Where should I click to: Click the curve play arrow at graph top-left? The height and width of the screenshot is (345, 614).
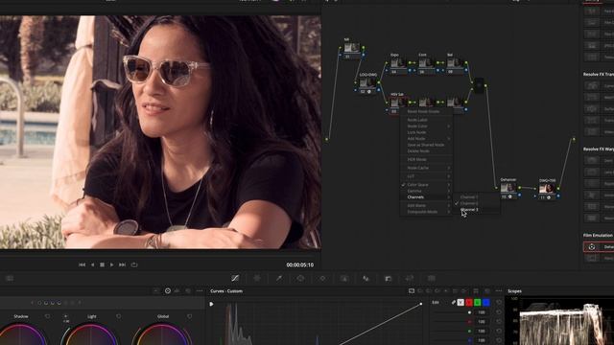[x=211, y=304]
